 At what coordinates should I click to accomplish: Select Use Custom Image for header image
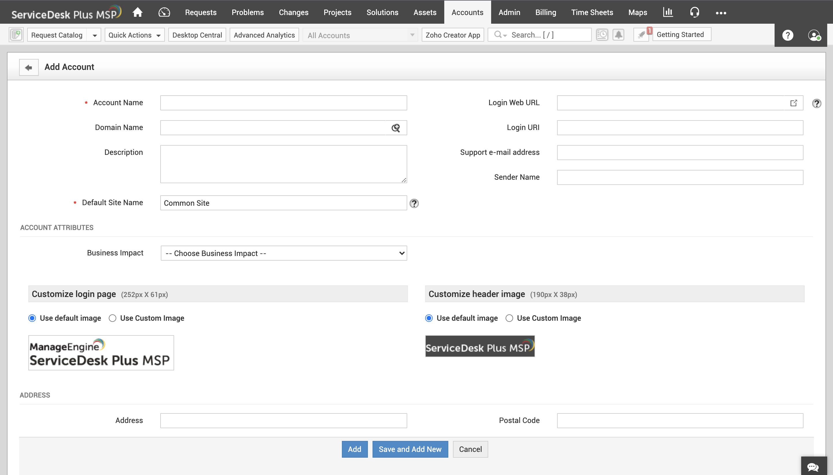click(509, 318)
